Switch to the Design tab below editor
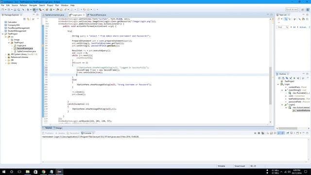Viewport: 311px width, 175px height. tap(58, 128)
